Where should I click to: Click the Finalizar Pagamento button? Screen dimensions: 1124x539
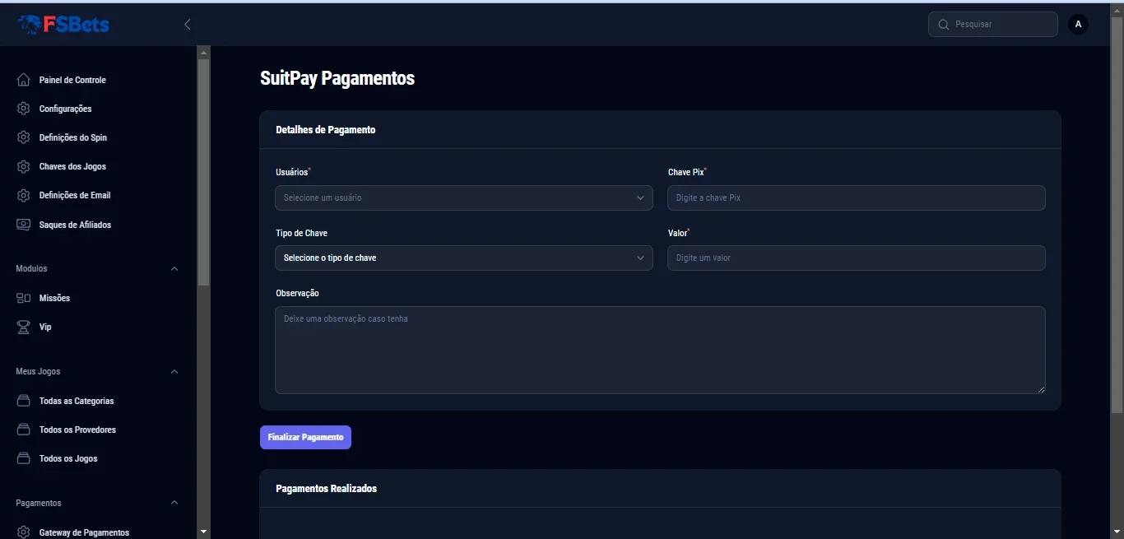pyautogui.click(x=305, y=437)
